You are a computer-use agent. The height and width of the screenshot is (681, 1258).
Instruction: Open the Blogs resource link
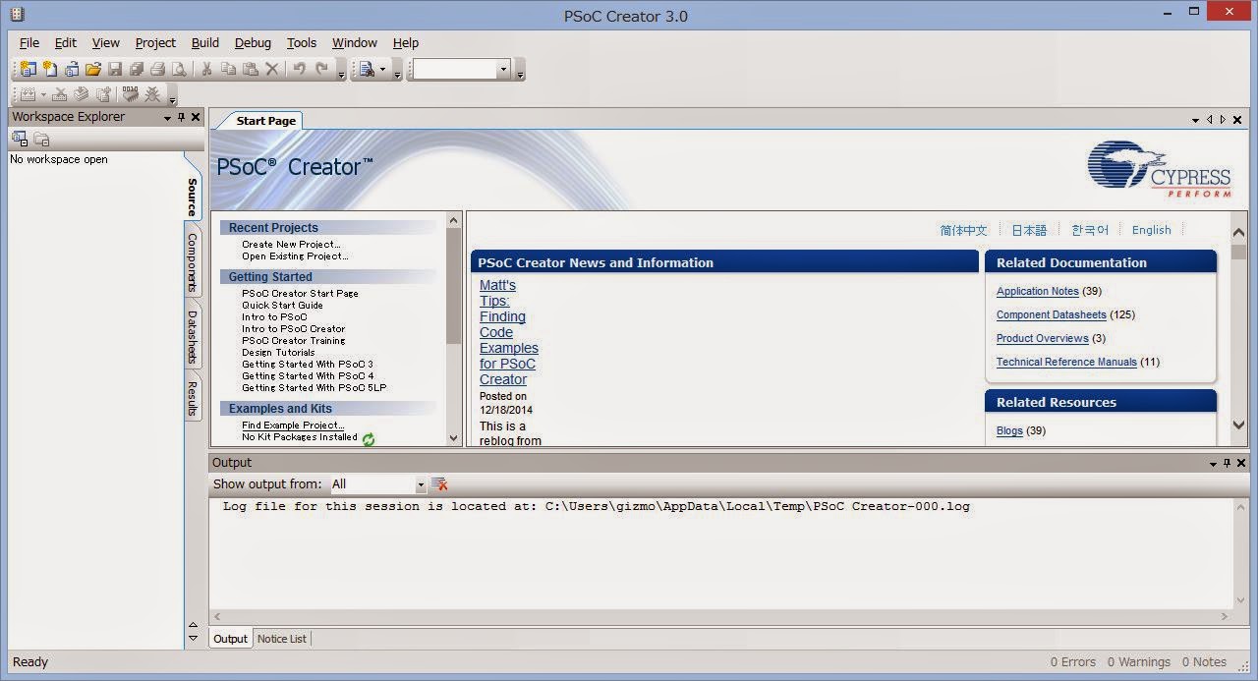(x=1009, y=431)
